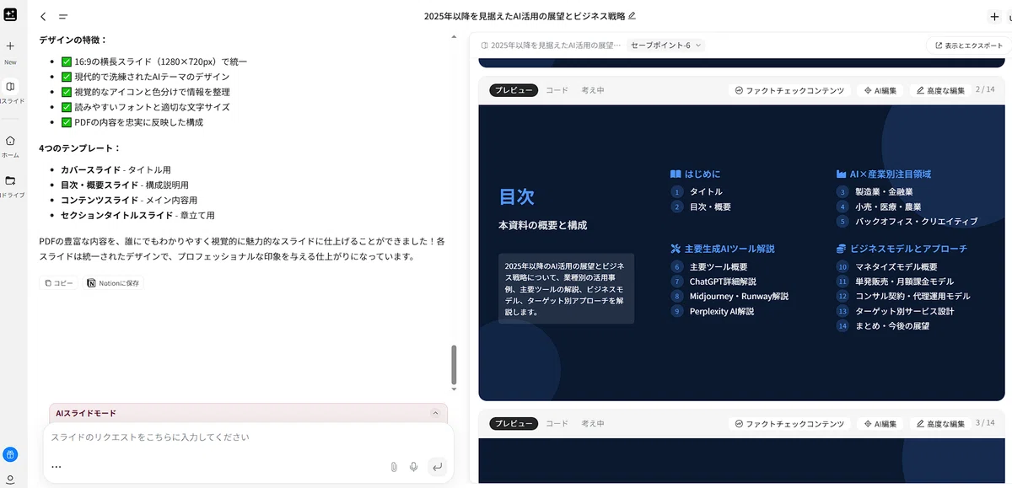Click 高度な編集 on slide 3
Viewport: 1012px width, 488px height.
[x=940, y=423]
